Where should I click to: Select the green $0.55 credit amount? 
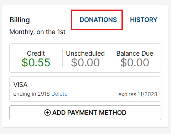36,62
